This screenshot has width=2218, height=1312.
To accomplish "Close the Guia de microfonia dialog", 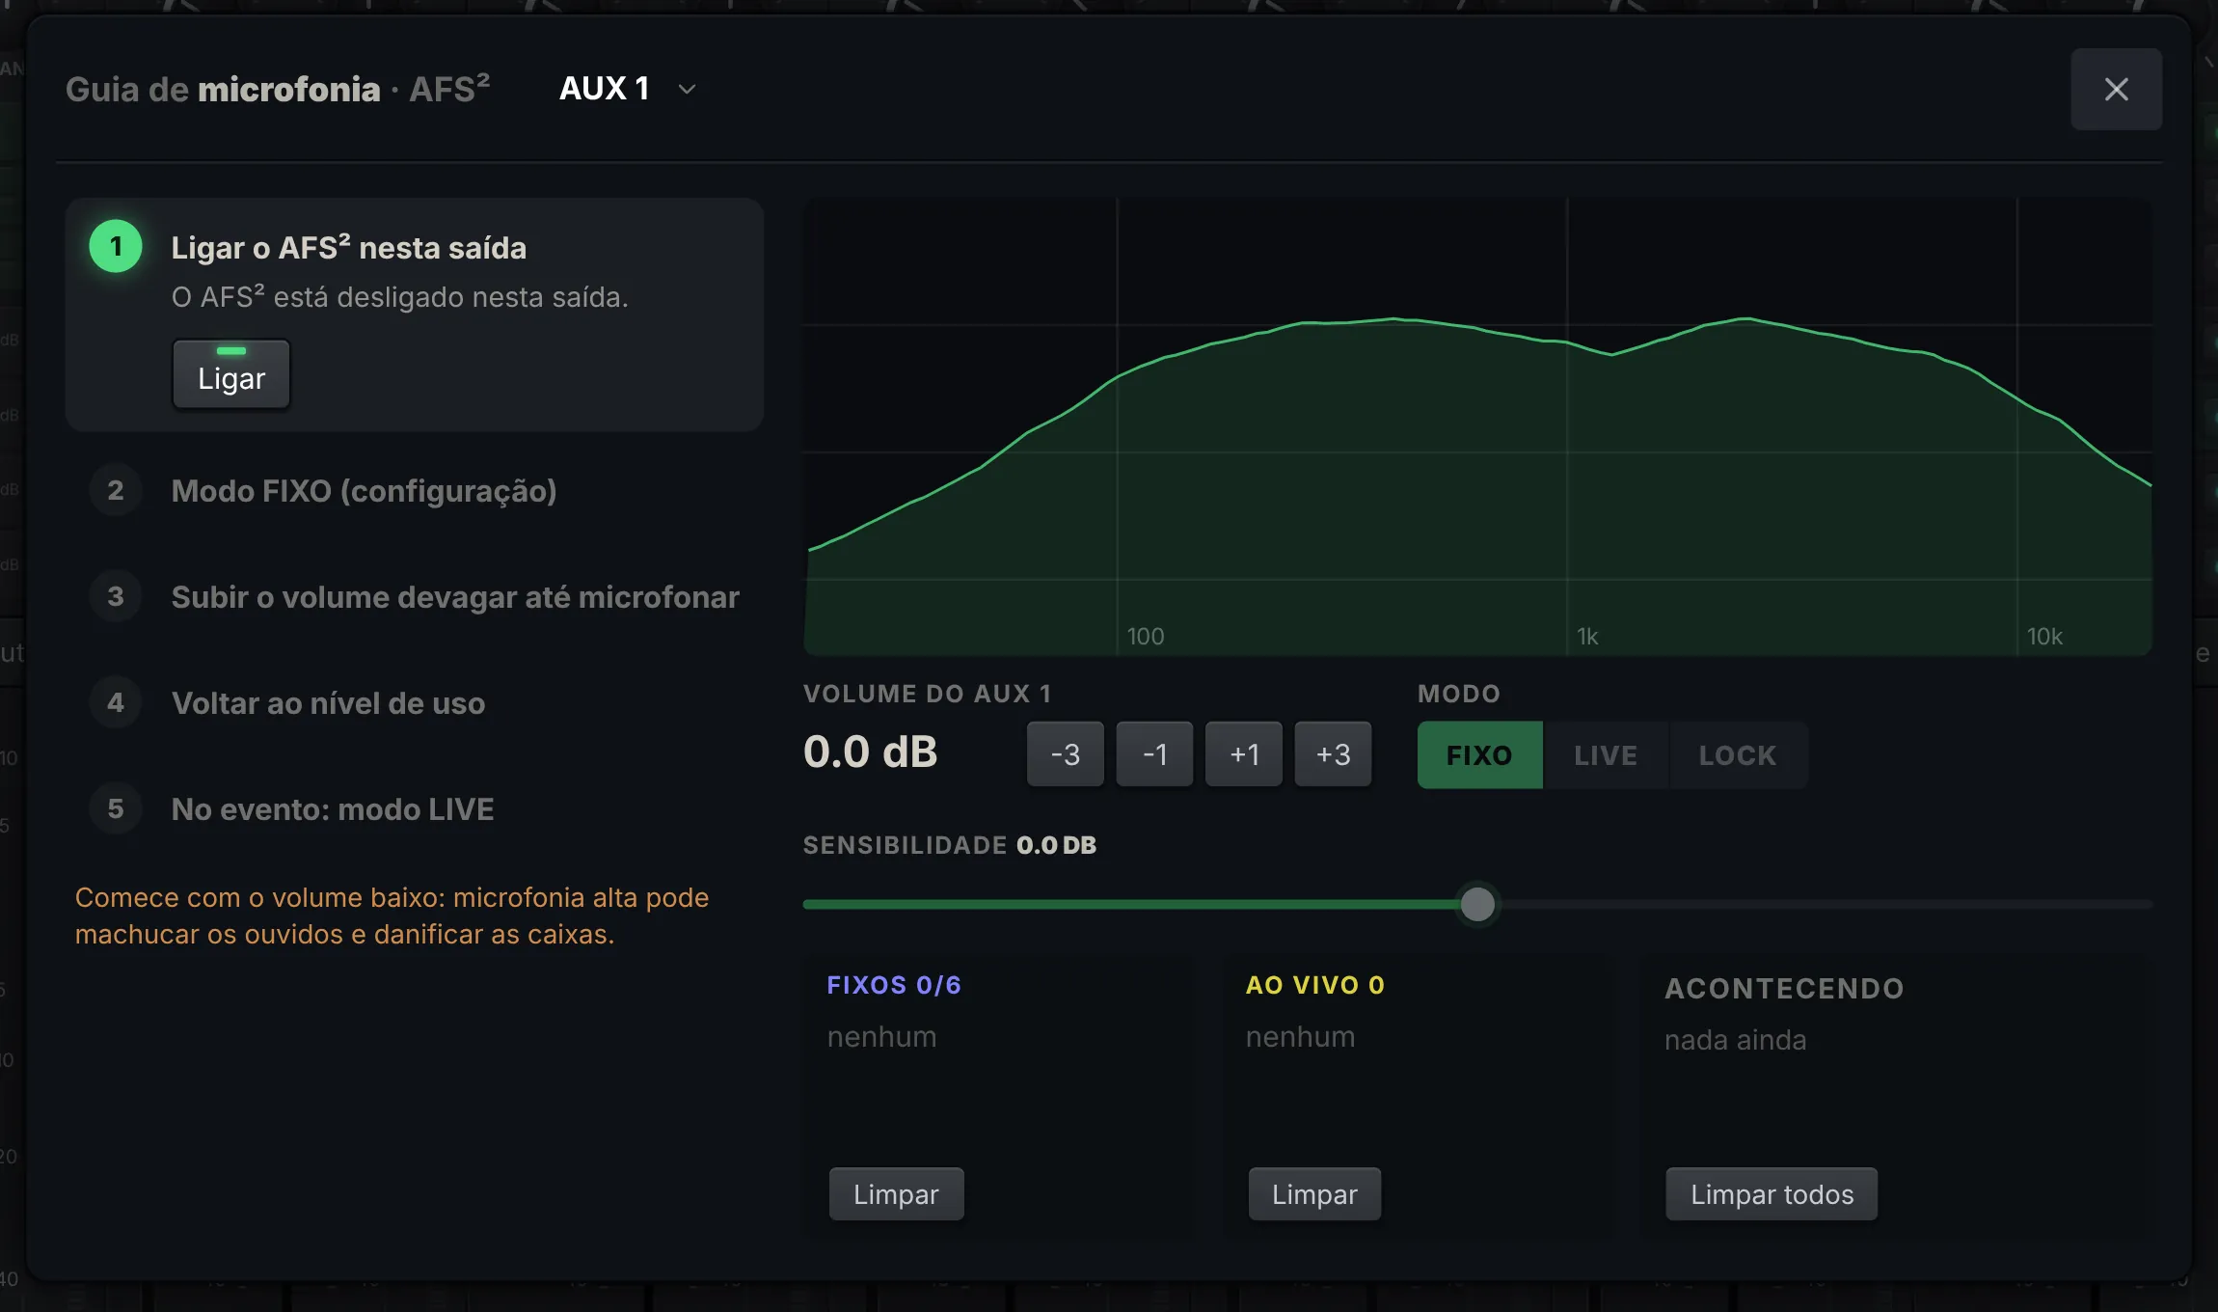I will [2116, 89].
